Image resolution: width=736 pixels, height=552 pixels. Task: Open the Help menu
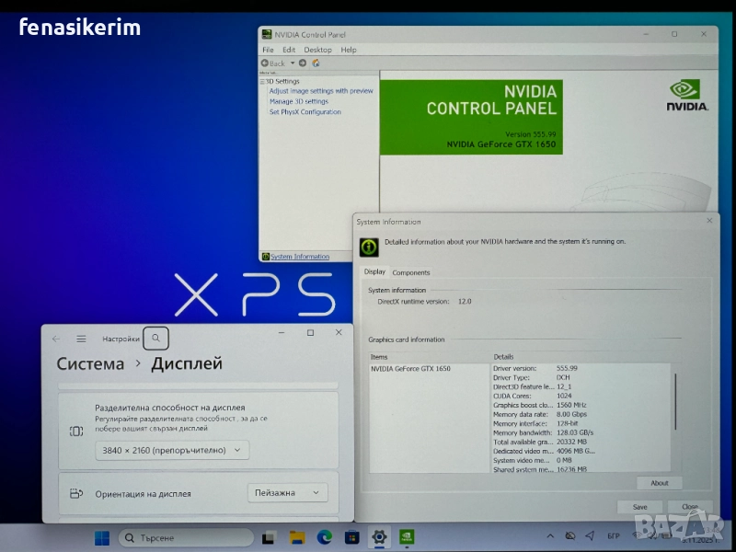pos(349,50)
